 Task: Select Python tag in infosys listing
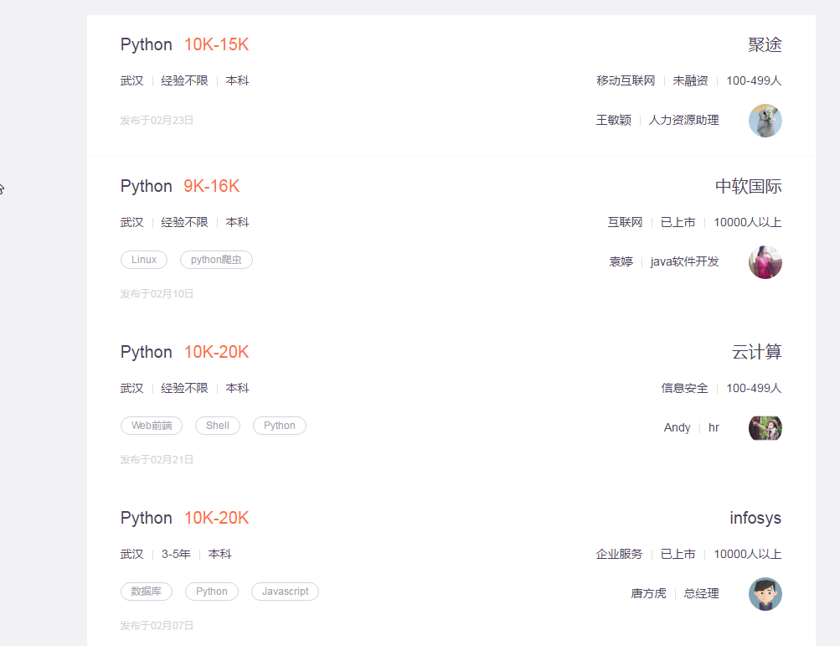[212, 592]
